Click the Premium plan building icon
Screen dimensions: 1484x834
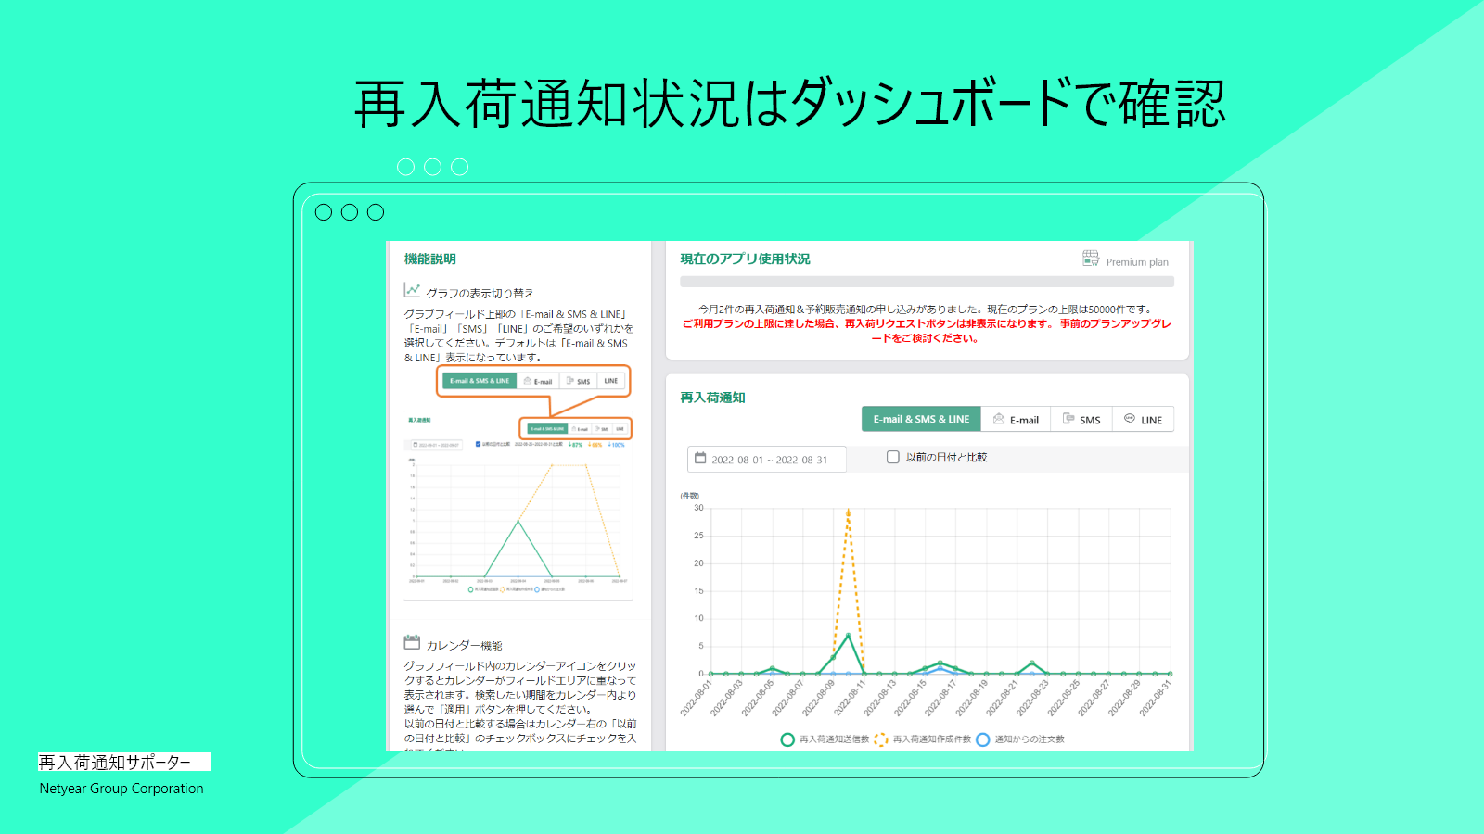point(1089,259)
